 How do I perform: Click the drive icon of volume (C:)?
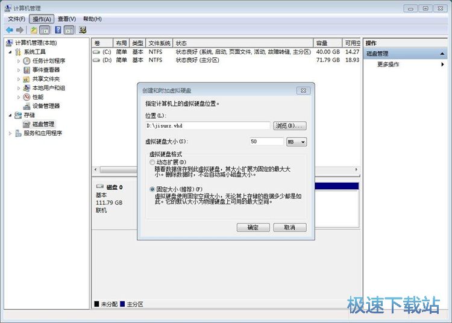pyautogui.click(x=96, y=52)
